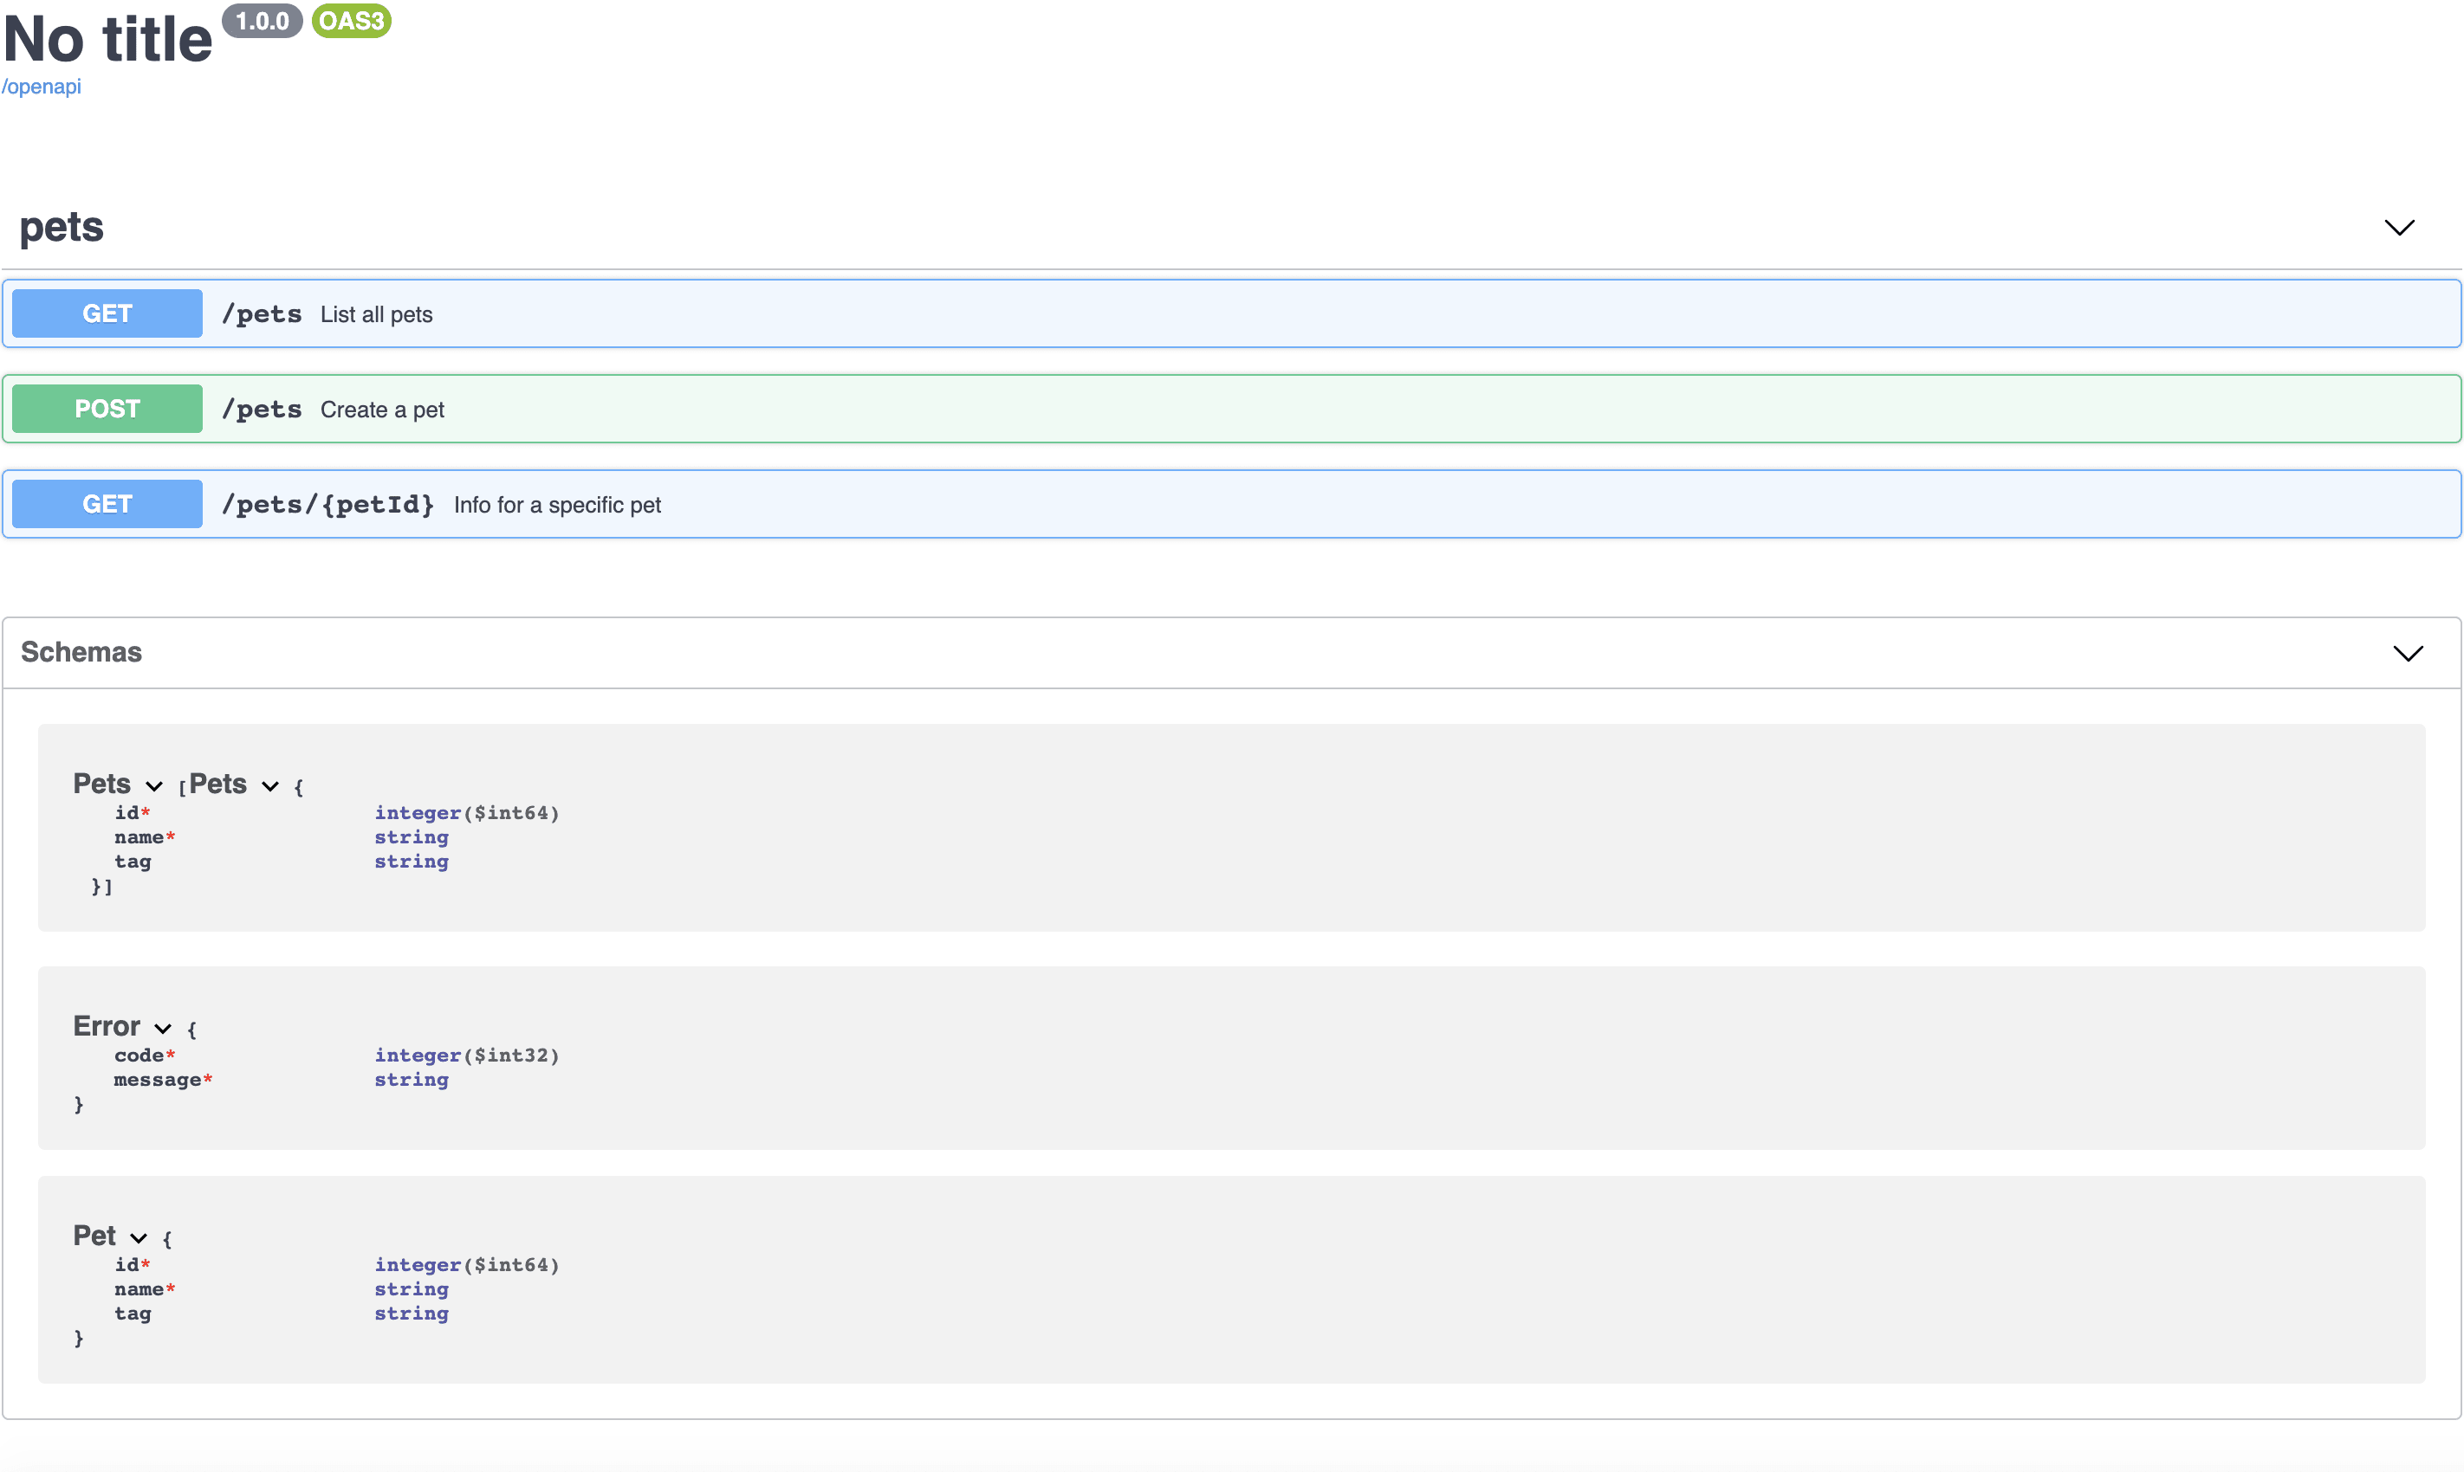
Task: Click the Schemas section heading
Action: tap(81, 652)
